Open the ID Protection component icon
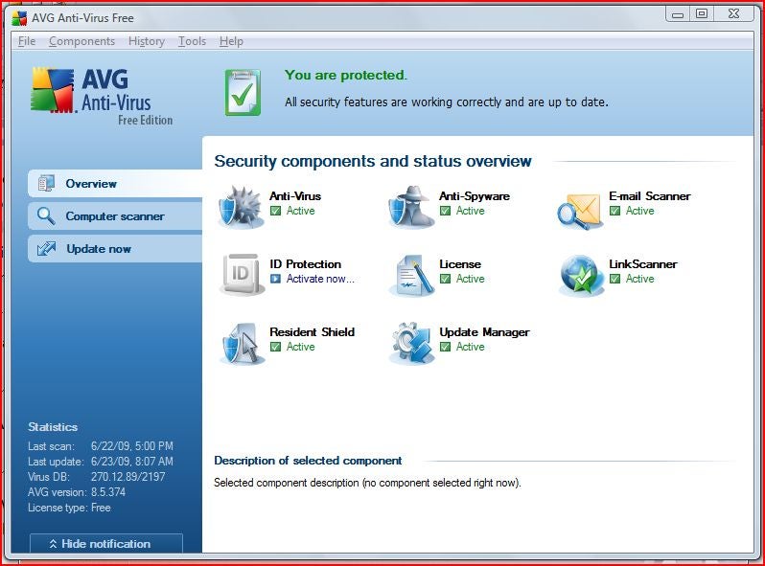Viewport: 765px width, 566px height. coord(242,275)
